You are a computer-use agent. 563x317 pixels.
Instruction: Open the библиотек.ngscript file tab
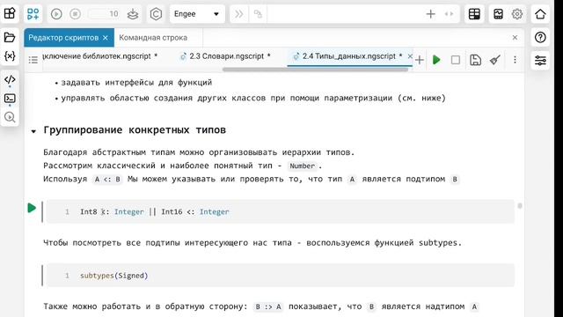[x=99, y=56]
